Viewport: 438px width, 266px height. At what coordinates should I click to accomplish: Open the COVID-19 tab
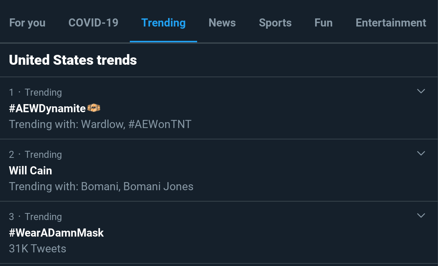[x=93, y=23]
